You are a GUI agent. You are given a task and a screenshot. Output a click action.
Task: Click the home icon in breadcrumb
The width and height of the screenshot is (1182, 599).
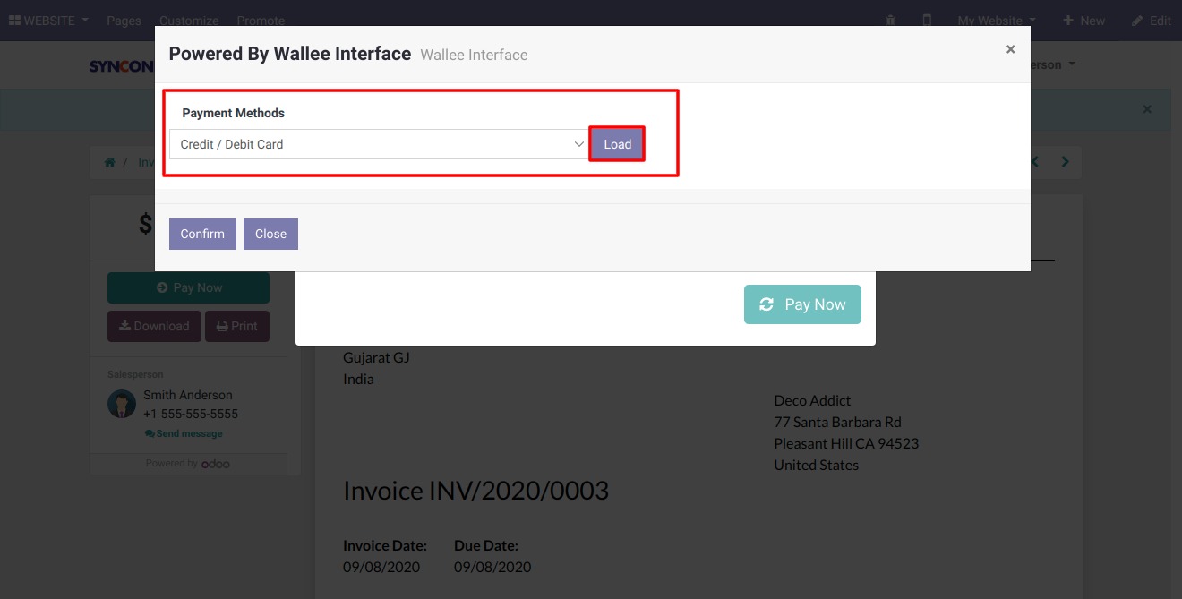pyautogui.click(x=110, y=162)
